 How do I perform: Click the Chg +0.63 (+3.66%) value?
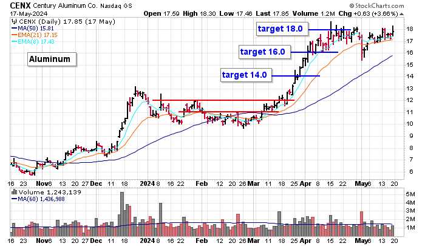pyautogui.click(x=369, y=13)
